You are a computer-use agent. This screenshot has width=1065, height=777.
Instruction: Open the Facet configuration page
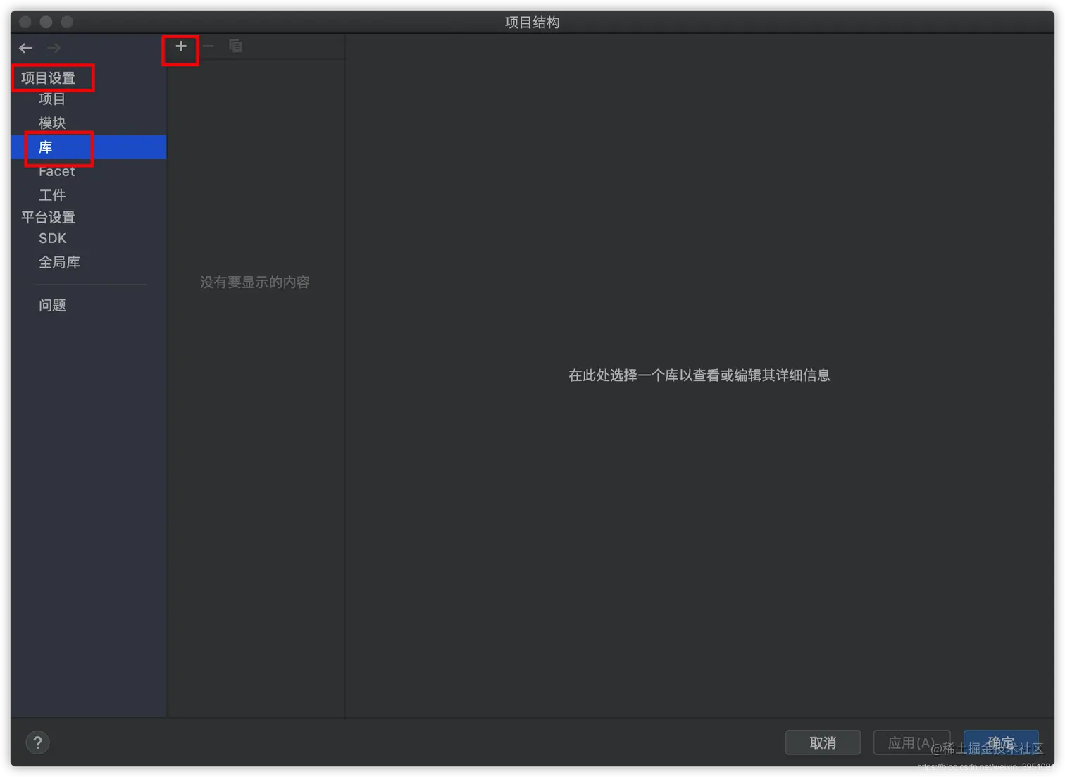click(56, 171)
